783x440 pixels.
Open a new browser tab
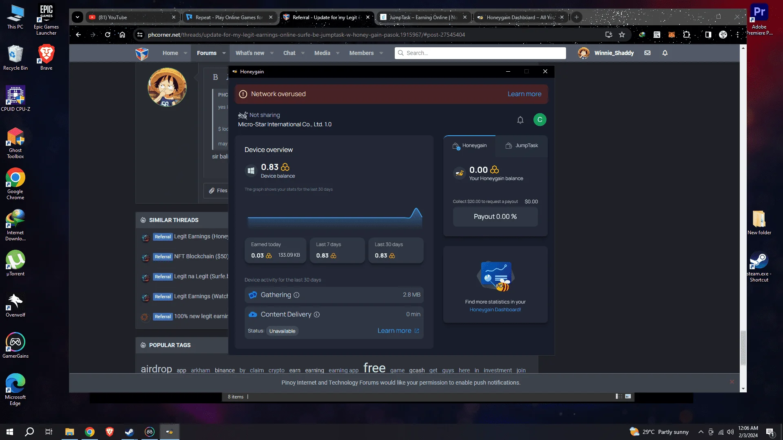click(577, 17)
